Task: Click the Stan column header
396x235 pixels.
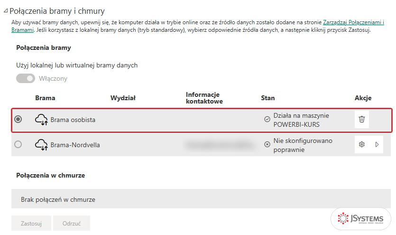Action: (x=267, y=98)
